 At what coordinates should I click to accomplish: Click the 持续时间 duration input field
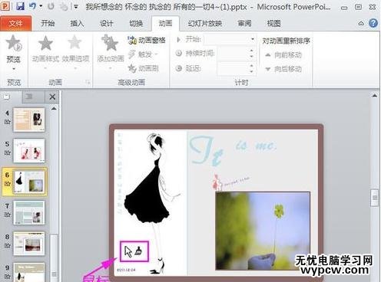[233, 54]
